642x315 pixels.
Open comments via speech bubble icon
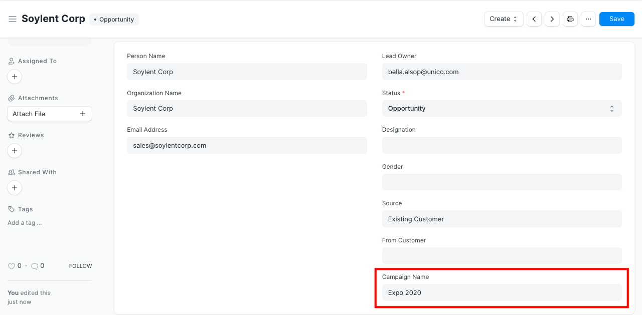coord(35,266)
